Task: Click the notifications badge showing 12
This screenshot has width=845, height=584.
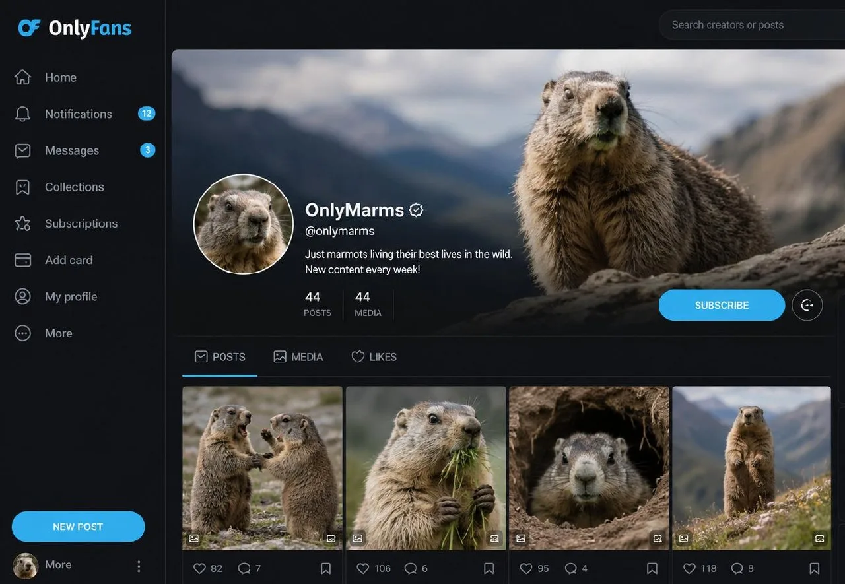Action: coord(147,114)
